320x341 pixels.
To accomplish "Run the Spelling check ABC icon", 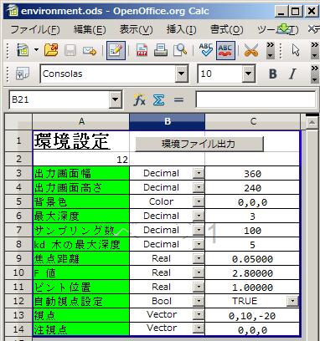I will pyautogui.click(x=206, y=50).
